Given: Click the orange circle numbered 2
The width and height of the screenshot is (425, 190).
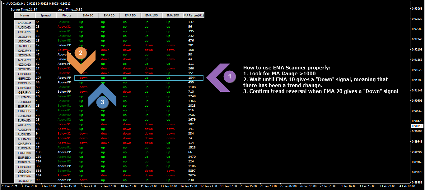Looking at the screenshot, I should 81,52.
